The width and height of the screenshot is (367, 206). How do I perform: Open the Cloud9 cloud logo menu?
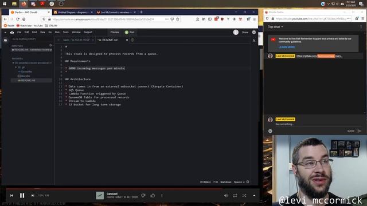click(x=12, y=32)
